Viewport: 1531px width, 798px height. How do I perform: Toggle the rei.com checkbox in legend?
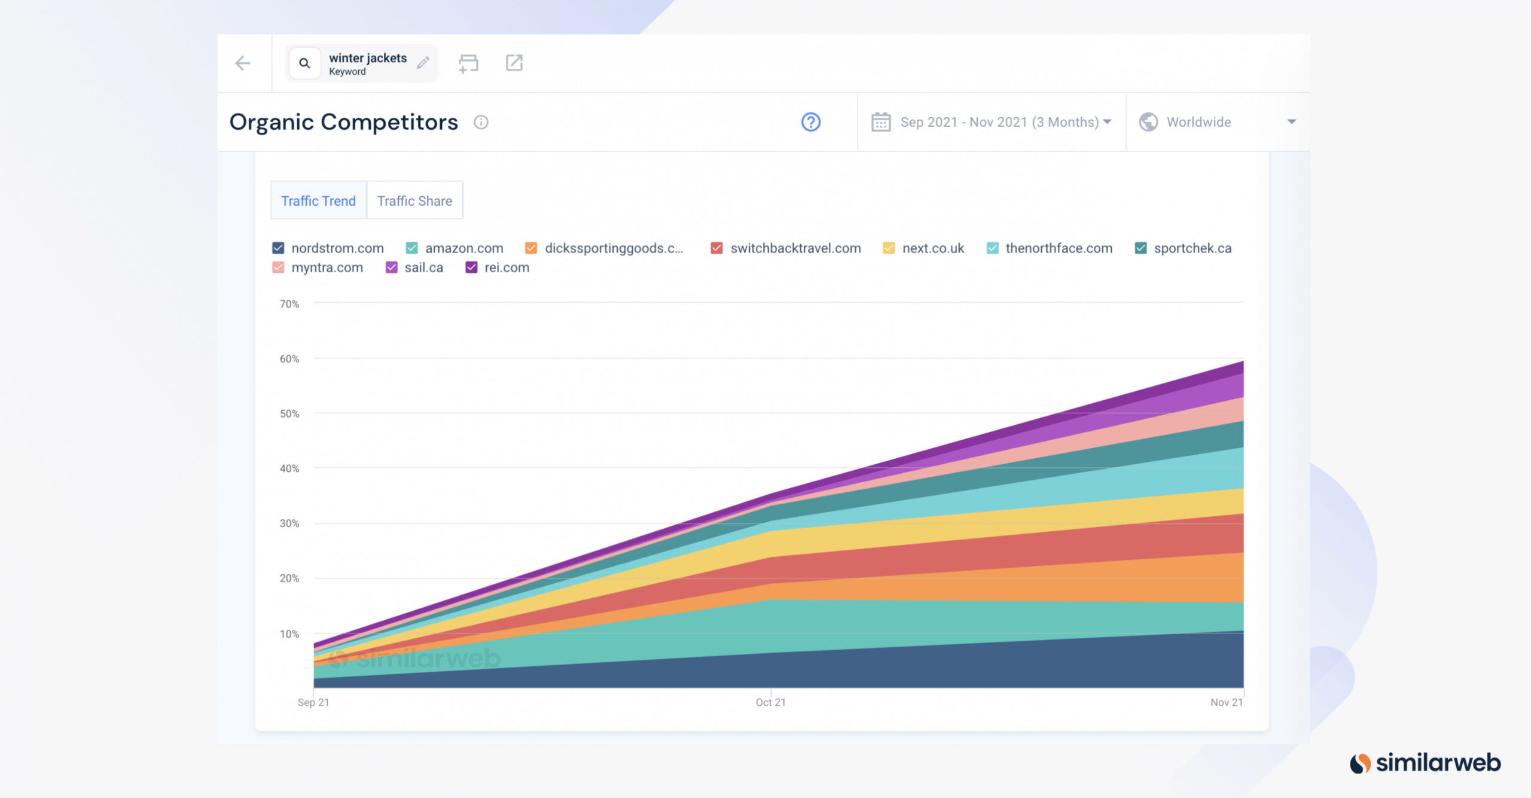[x=473, y=266]
